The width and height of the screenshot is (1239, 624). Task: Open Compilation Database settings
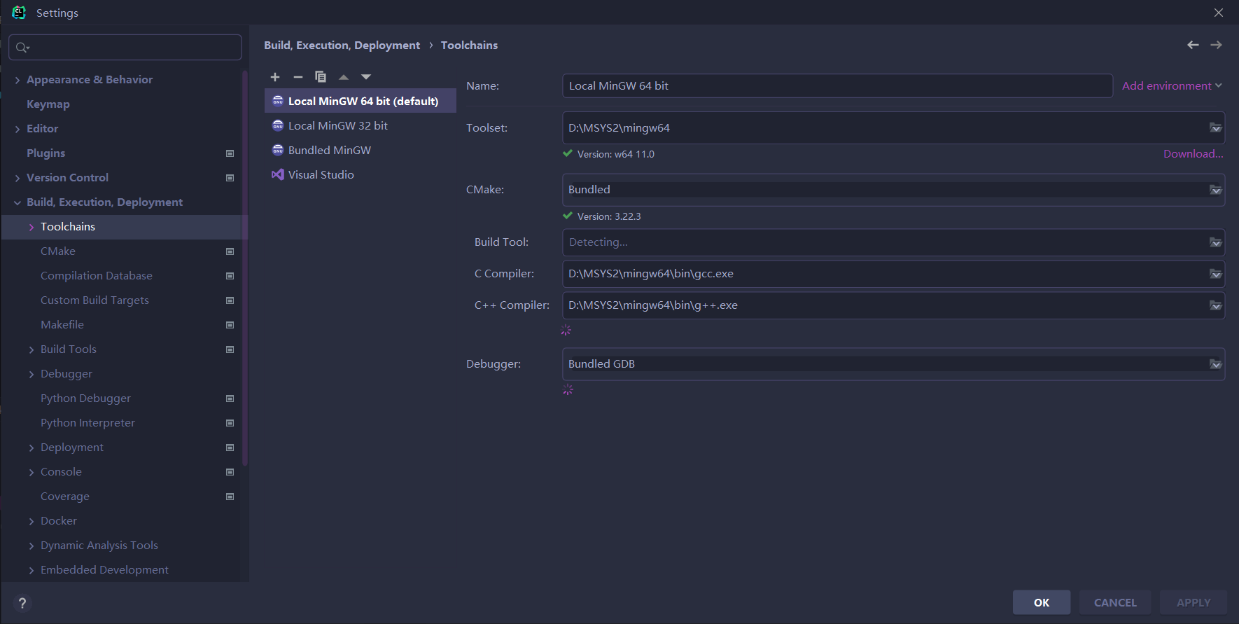coord(97,276)
